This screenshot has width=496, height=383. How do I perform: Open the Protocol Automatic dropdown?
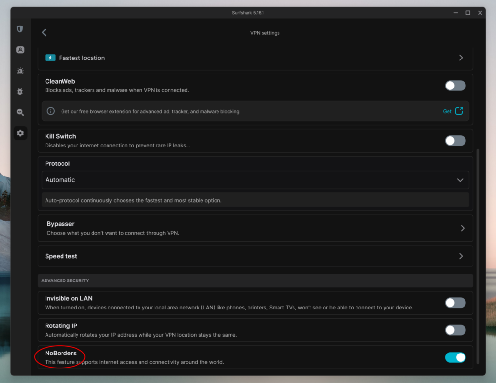[x=255, y=180]
